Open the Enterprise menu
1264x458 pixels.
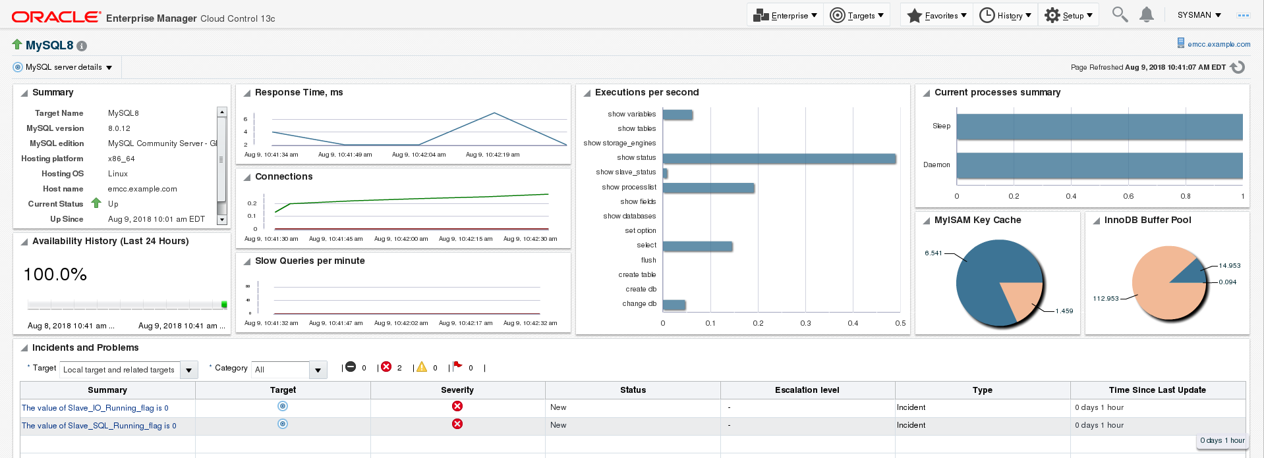(x=786, y=15)
